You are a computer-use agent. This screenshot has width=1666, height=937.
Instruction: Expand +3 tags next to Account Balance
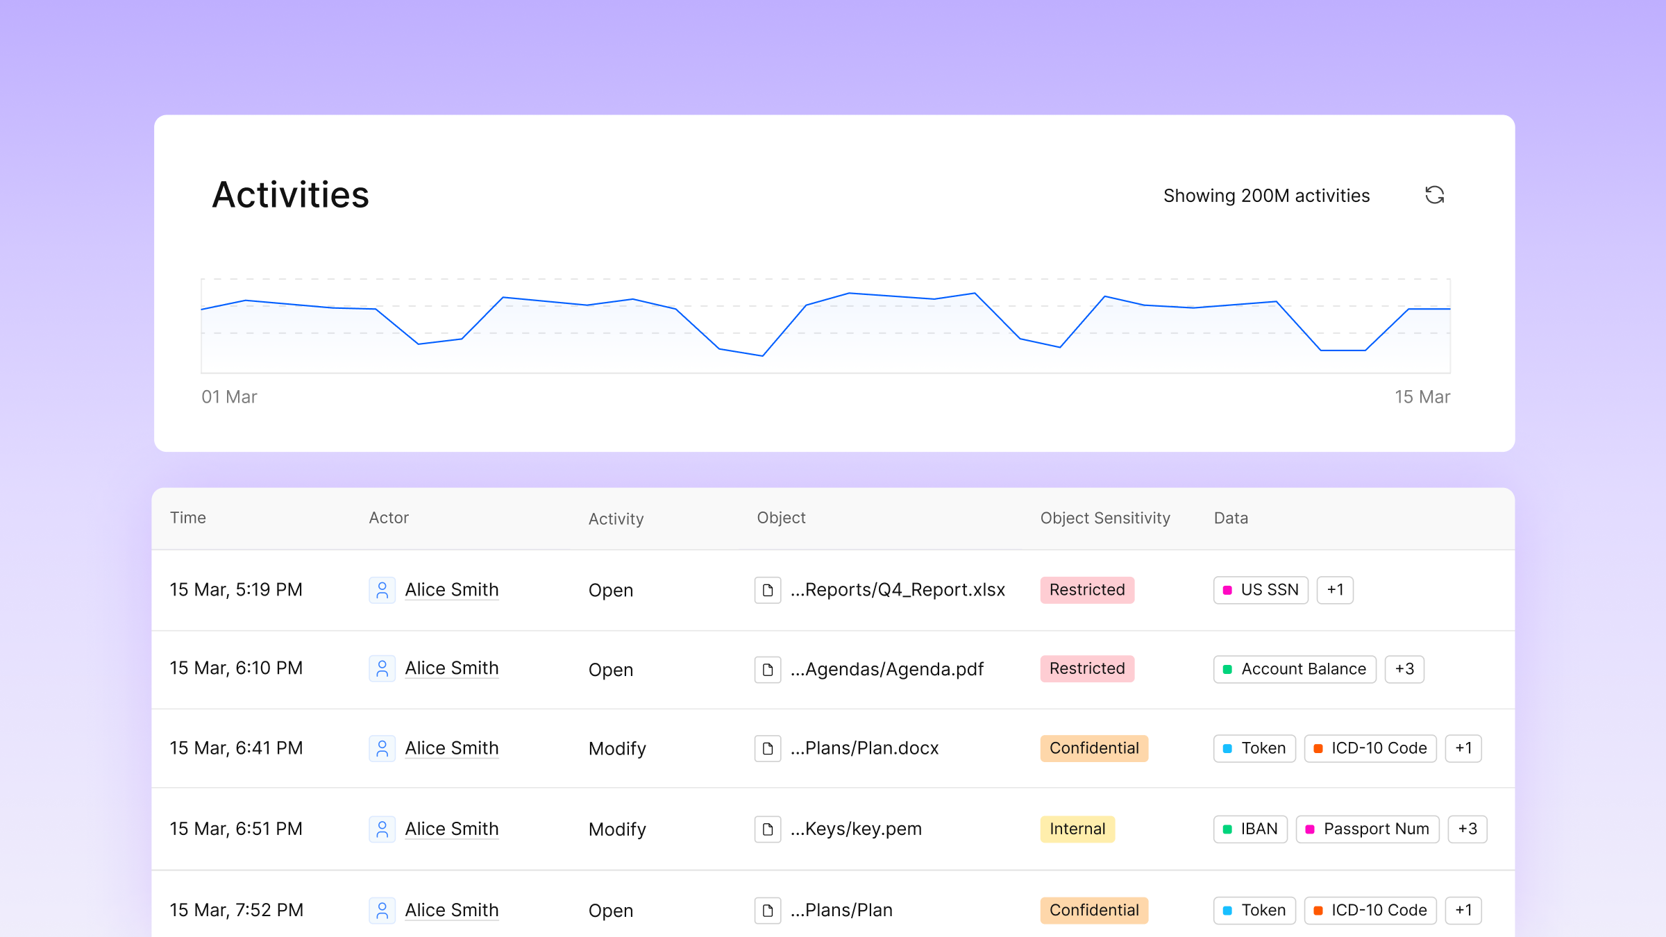pyautogui.click(x=1404, y=669)
